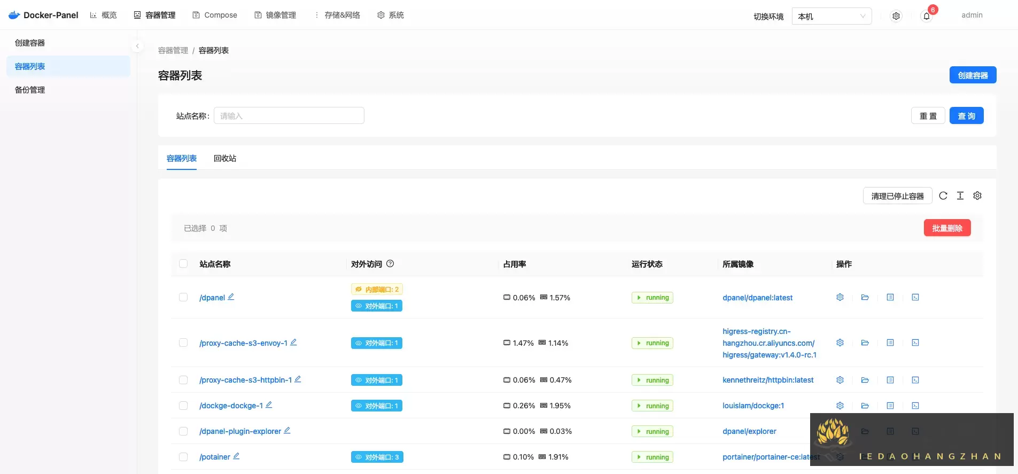
Task: Click the 内部端口: 2 tag
Action: 377,289
